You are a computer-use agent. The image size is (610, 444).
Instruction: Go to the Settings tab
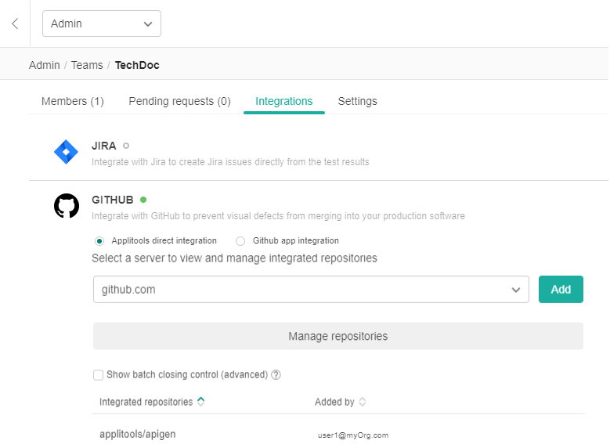click(357, 101)
